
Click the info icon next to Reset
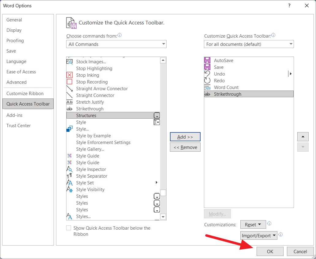point(269,224)
